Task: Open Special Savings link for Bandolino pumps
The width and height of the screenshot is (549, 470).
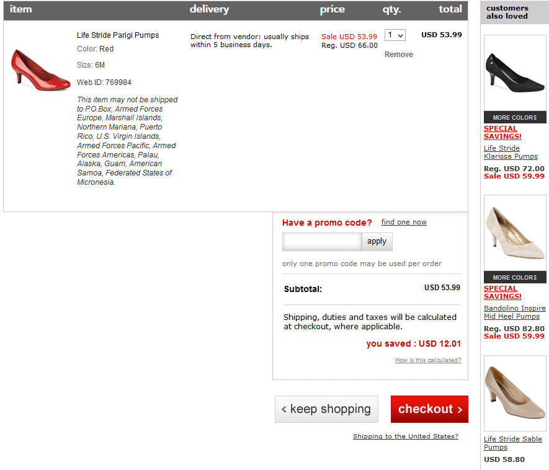Action: [502, 293]
